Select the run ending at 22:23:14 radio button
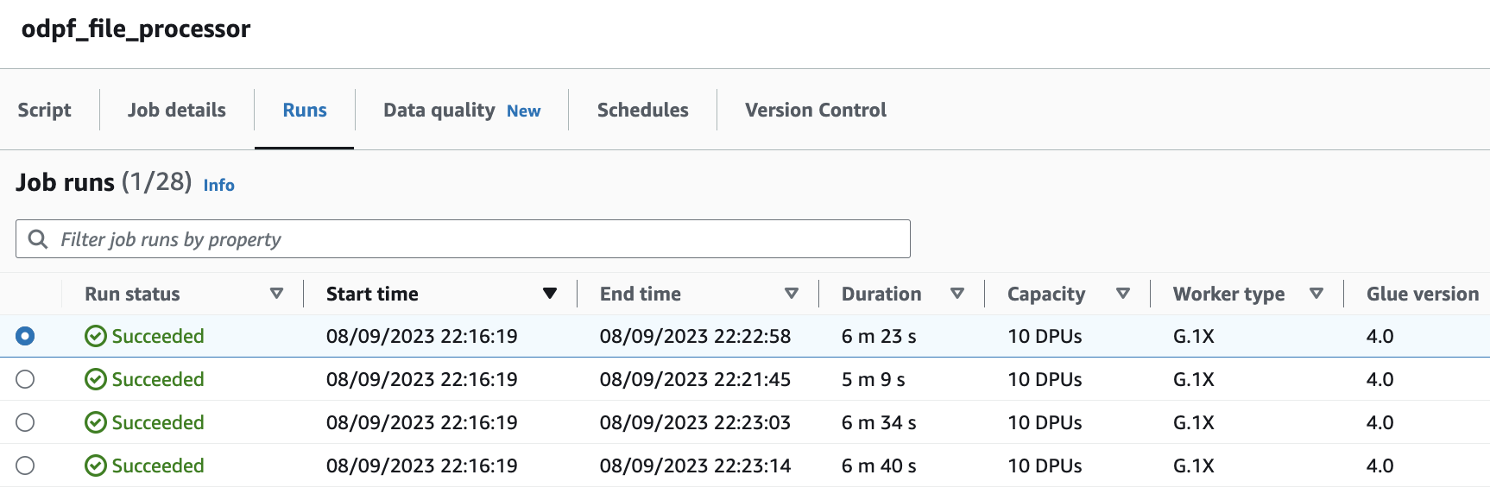 point(25,465)
